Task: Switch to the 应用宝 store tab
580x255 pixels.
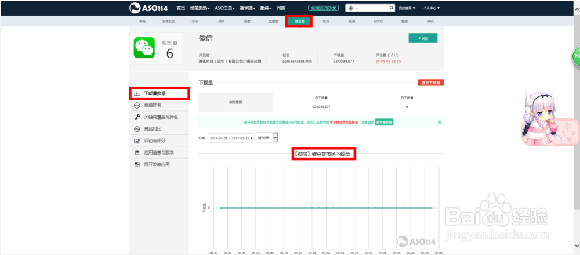Action: tap(273, 21)
